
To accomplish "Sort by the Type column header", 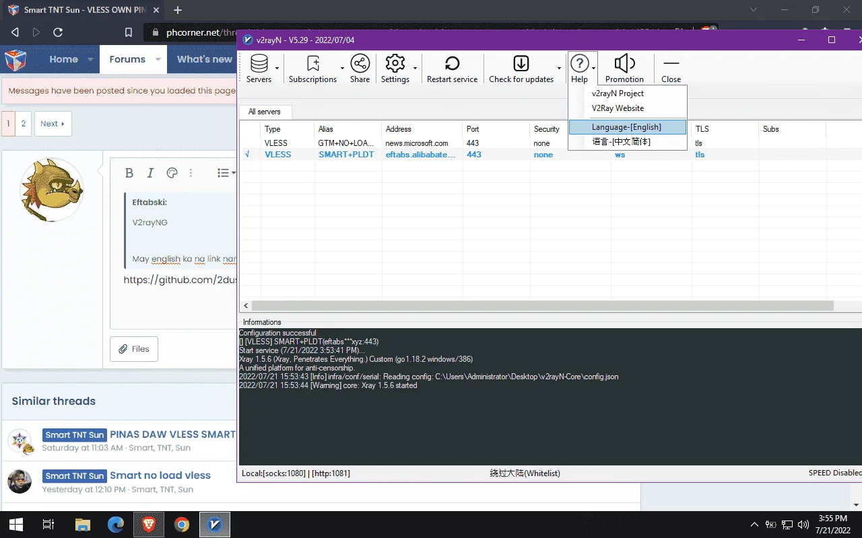I will [288, 129].
